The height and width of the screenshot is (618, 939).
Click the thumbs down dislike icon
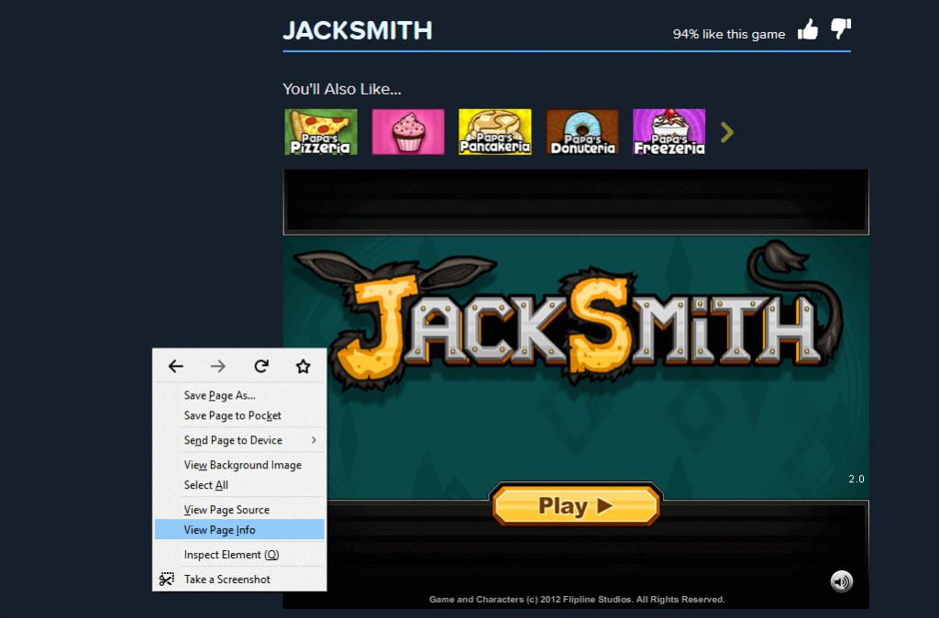click(841, 28)
